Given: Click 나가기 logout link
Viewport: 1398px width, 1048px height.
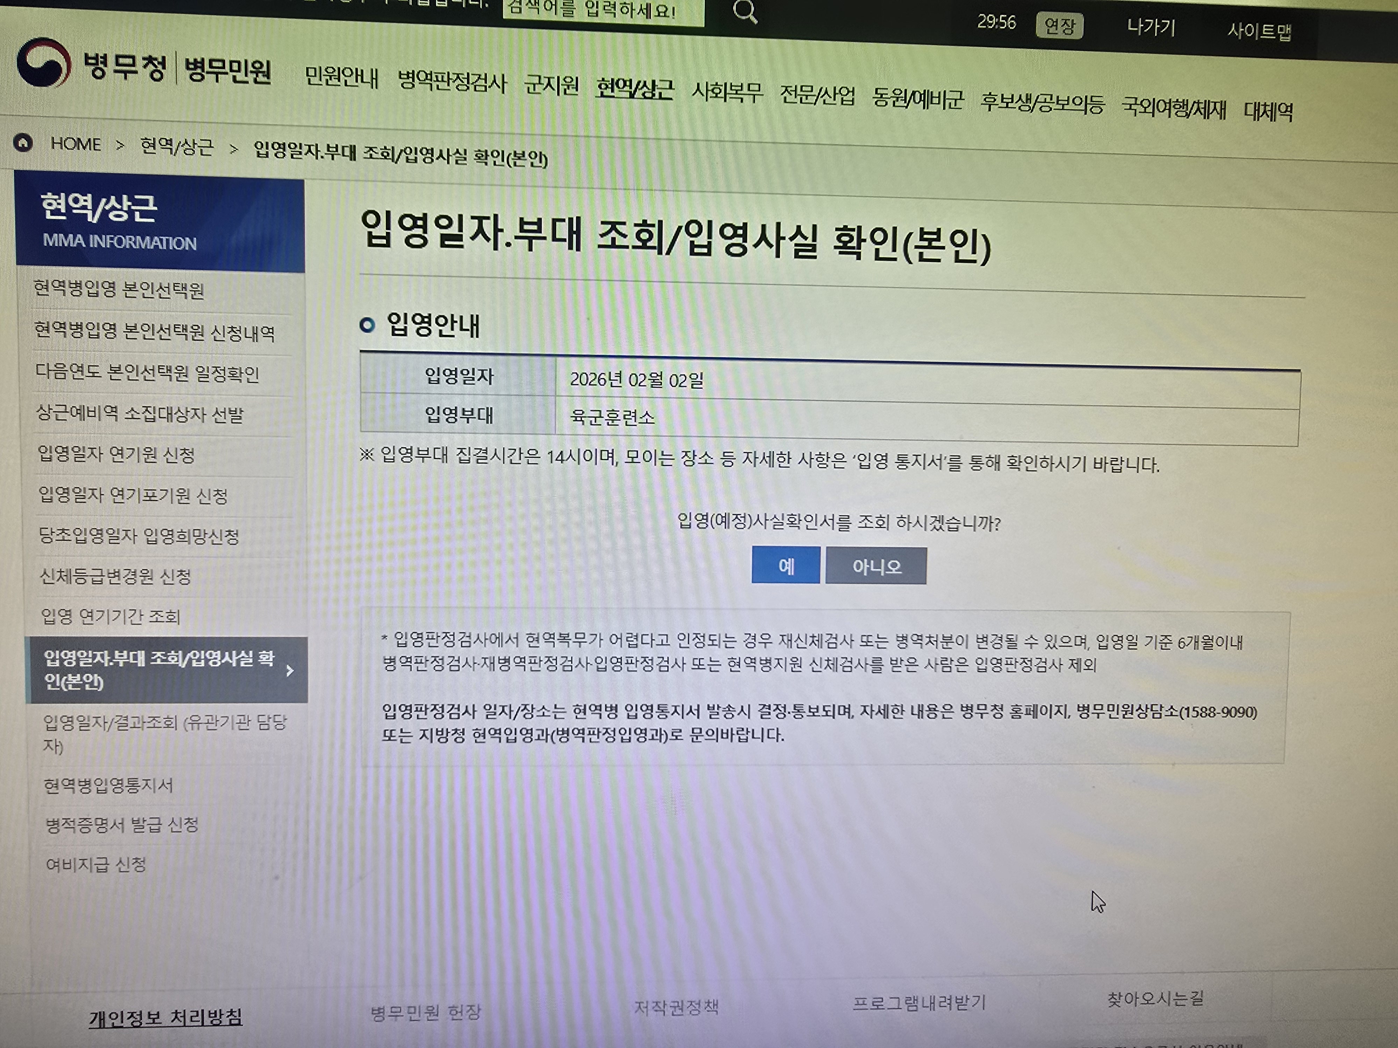Looking at the screenshot, I should (1151, 28).
